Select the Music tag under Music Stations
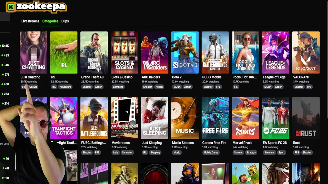Viewport: 328px width, 184px height. click(x=177, y=153)
